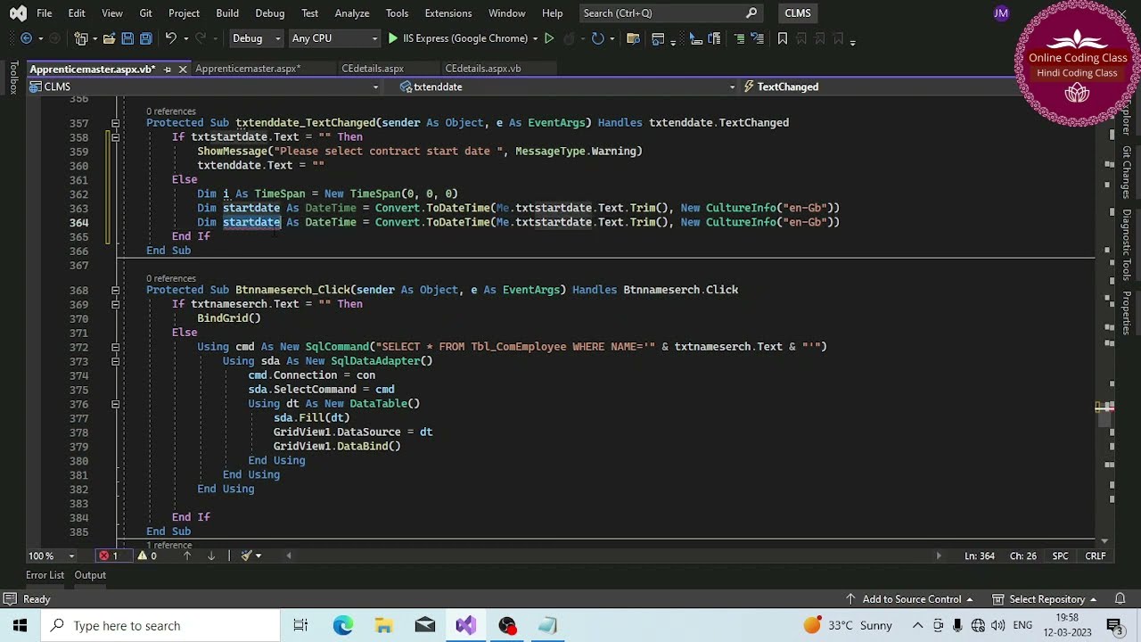Click Start Without Debugging outline play icon
Screen dimensions: 1141x642
point(549,38)
